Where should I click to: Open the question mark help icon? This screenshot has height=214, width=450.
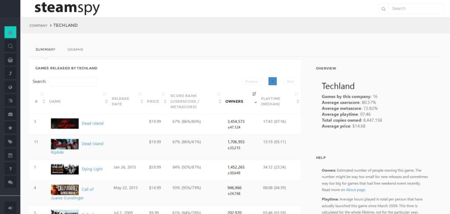[x=10, y=169]
